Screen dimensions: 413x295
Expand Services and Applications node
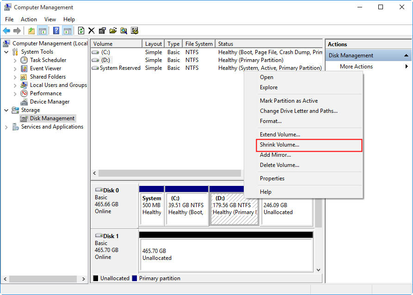point(6,127)
